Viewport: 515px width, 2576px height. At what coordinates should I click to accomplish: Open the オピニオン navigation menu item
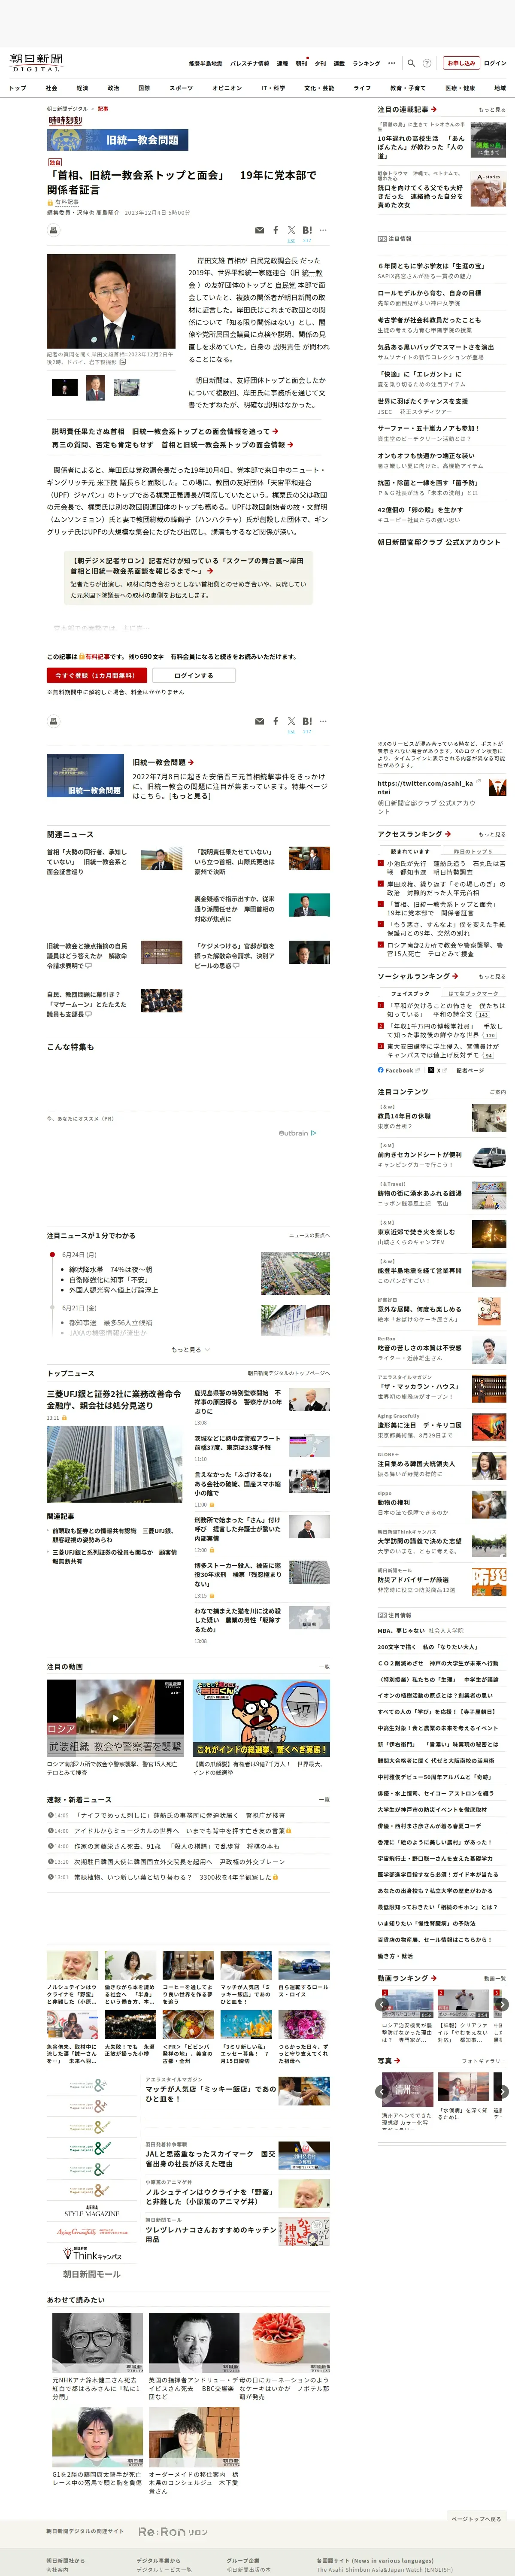tap(227, 88)
